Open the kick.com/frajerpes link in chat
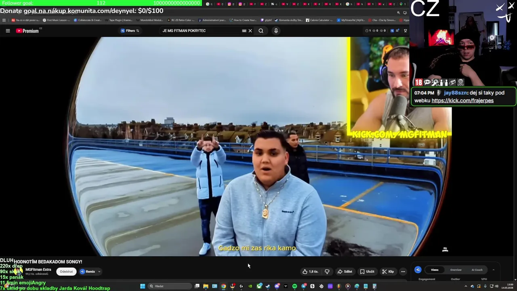 [462, 101]
